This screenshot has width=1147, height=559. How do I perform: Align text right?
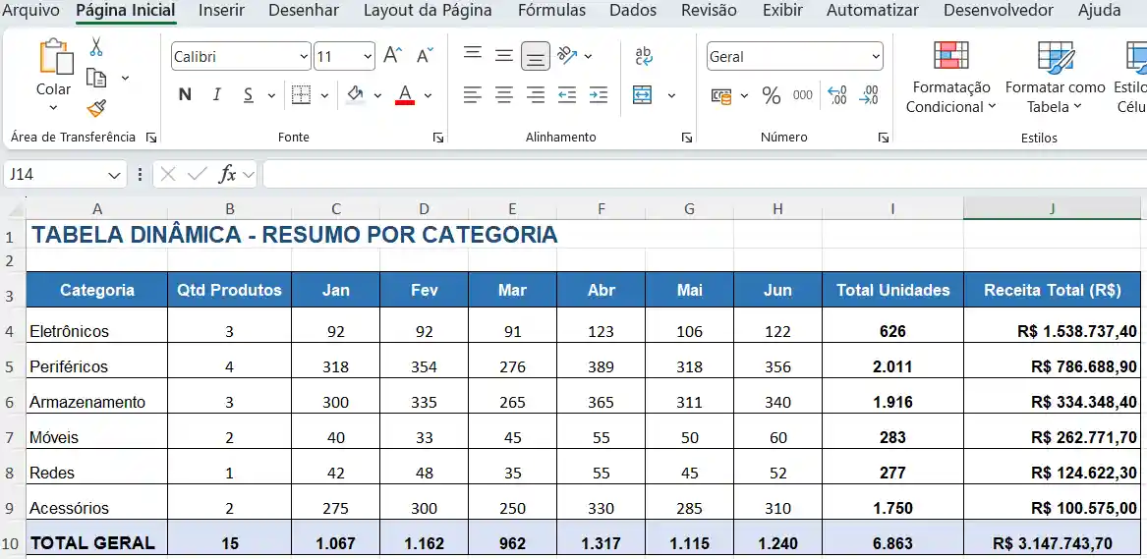pyautogui.click(x=536, y=94)
